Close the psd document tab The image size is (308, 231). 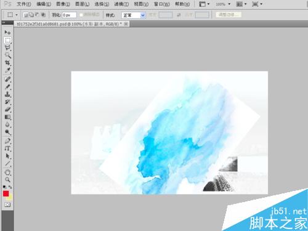(126, 24)
